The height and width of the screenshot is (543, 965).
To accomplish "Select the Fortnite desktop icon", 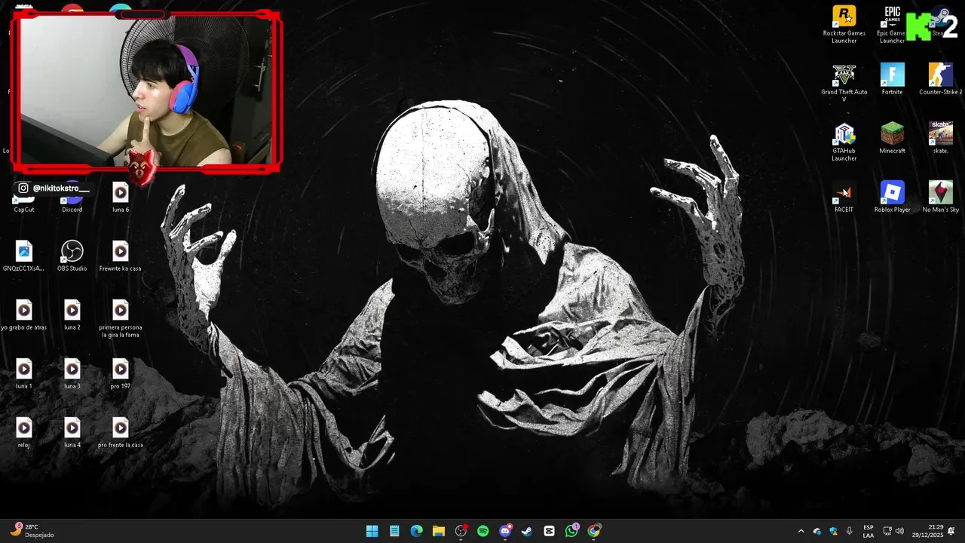I will coord(892,79).
